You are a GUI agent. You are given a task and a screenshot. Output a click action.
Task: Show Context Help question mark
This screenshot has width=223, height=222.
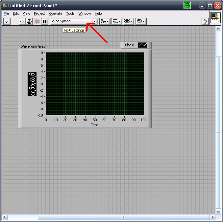(205, 21)
